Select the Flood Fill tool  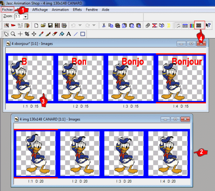(62, 34)
